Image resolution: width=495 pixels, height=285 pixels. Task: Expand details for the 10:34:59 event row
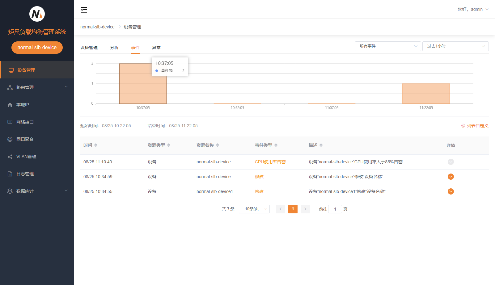[x=451, y=177]
